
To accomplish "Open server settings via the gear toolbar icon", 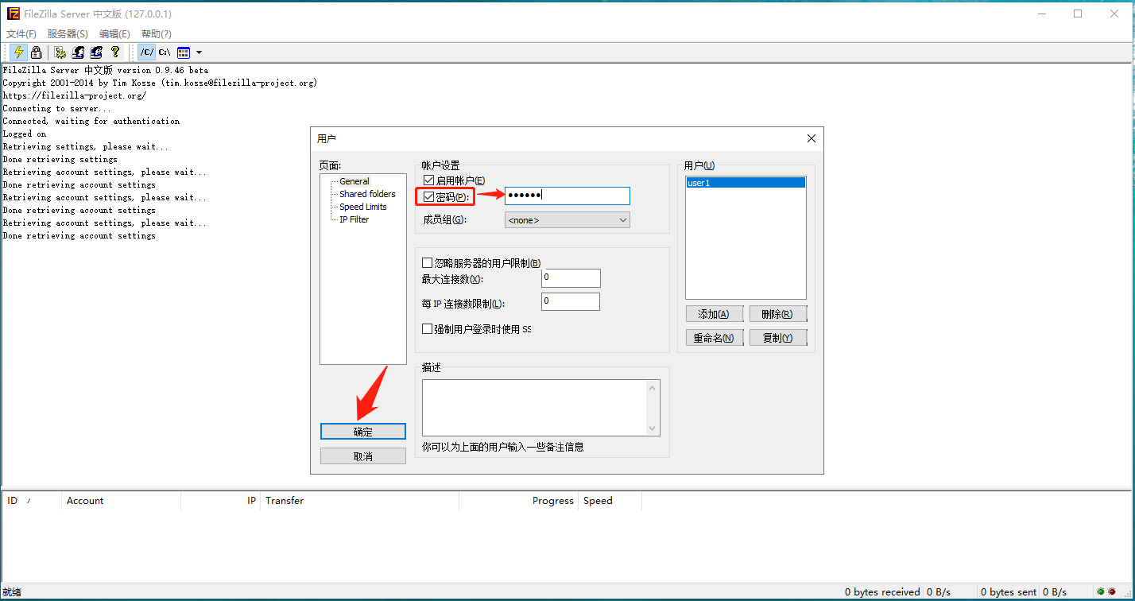I will 60,52.
